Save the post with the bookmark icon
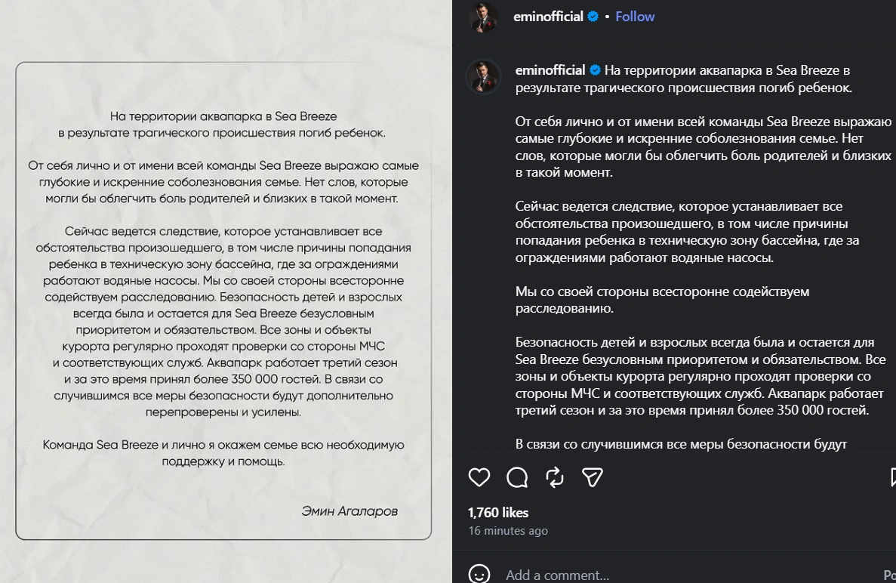896x583 pixels. coord(892,477)
